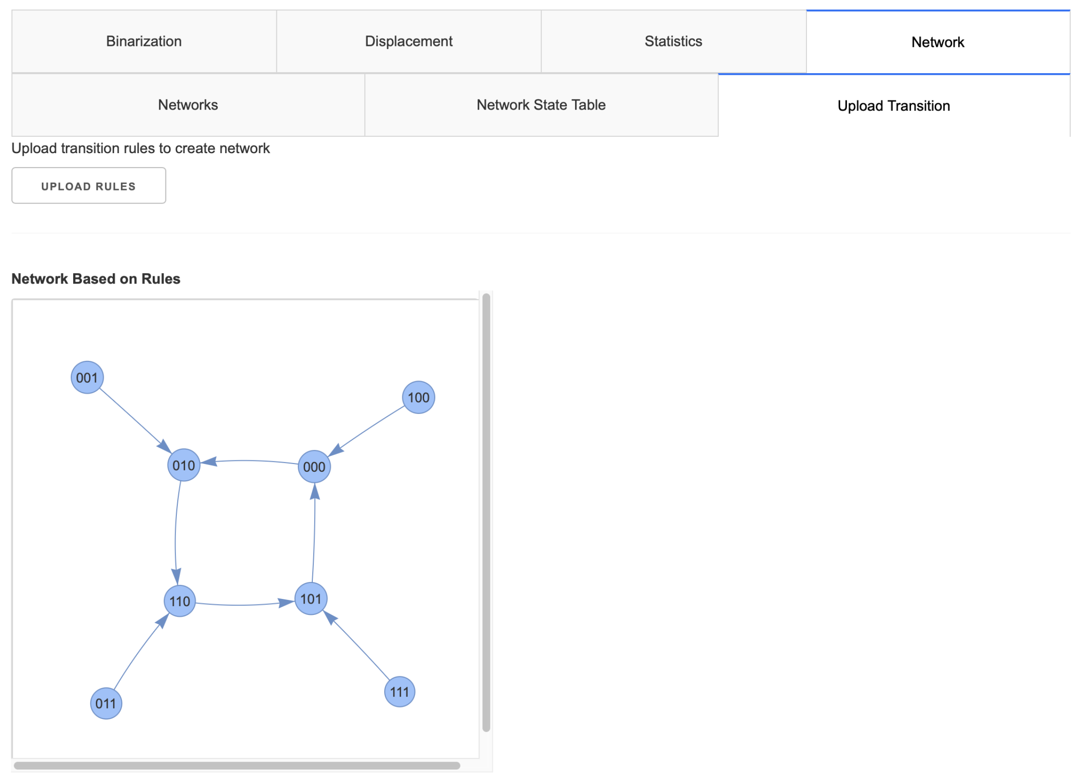Select network node 100
The height and width of the screenshot is (783, 1082).
[x=418, y=397]
